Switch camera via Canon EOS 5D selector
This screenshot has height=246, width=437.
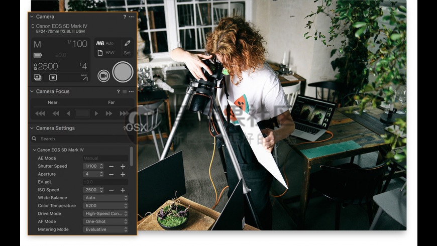tap(33, 26)
